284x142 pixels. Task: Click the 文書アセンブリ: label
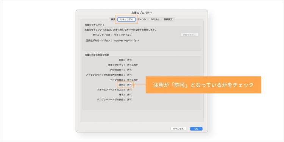117,65
